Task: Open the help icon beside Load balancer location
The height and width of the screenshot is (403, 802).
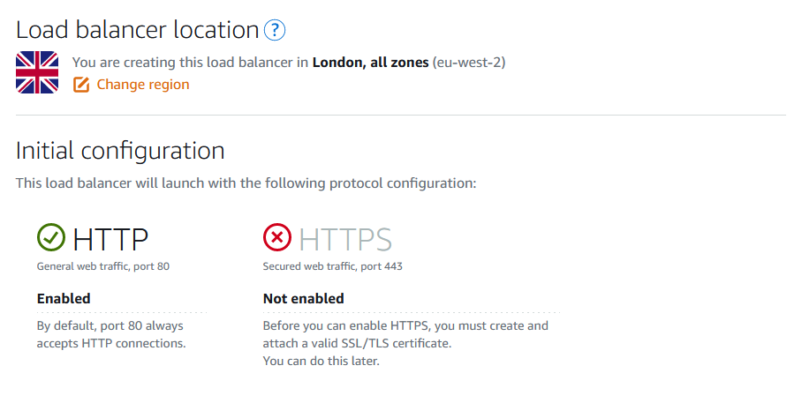Action: point(275,30)
